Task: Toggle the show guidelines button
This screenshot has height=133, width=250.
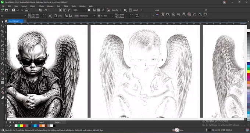Action: click(x=103, y=10)
